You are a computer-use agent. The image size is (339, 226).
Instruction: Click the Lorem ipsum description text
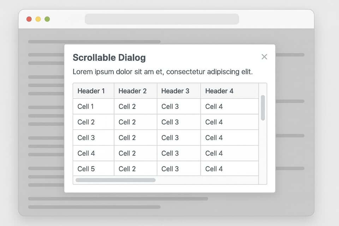pos(162,72)
